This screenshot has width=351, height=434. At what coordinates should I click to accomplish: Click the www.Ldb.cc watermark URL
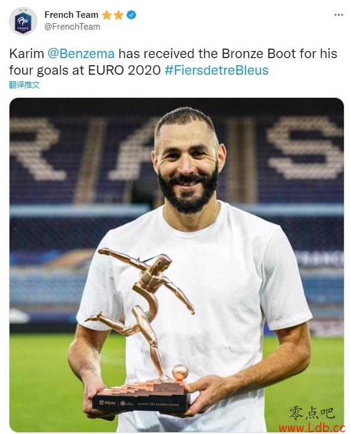point(312,427)
